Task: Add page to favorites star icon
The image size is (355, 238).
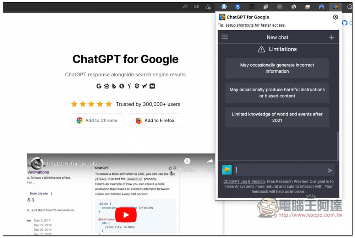Action: point(208,7)
